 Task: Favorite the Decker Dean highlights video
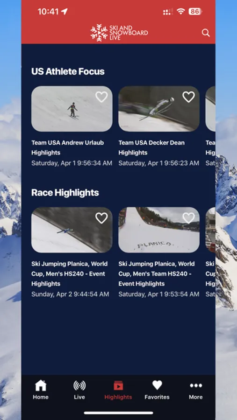click(x=188, y=97)
